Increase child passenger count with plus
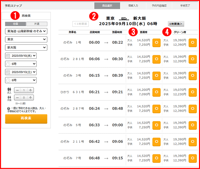 (30, 97)
